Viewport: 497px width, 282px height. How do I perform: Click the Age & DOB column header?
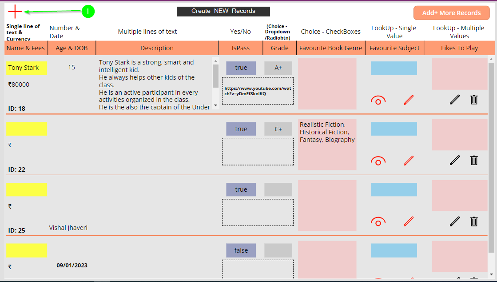point(72,48)
